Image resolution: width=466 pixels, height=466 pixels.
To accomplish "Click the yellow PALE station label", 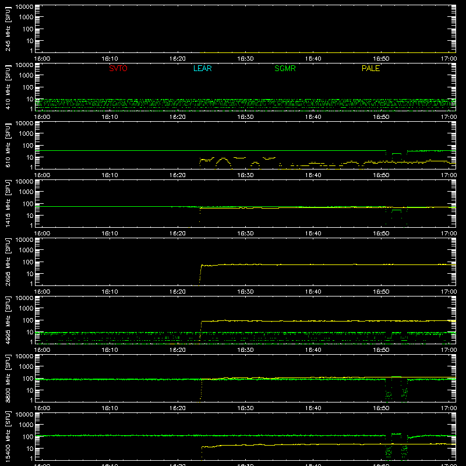I will 370,68.
